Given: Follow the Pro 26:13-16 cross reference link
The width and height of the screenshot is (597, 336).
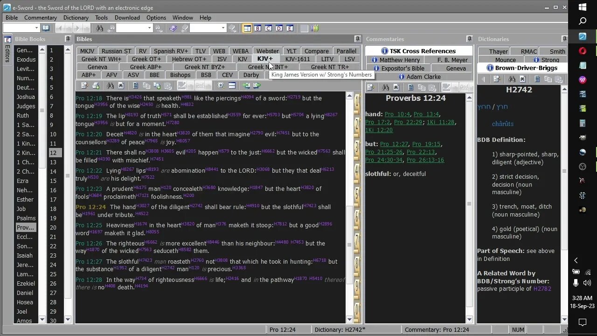Looking at the screenshot, I should [x=425, y=160].
